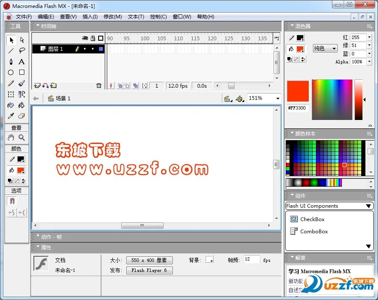This screenshot has height=300, width=378.
Task: Open the 纯色 fill style dropdown
Action: tap(325, 49)
